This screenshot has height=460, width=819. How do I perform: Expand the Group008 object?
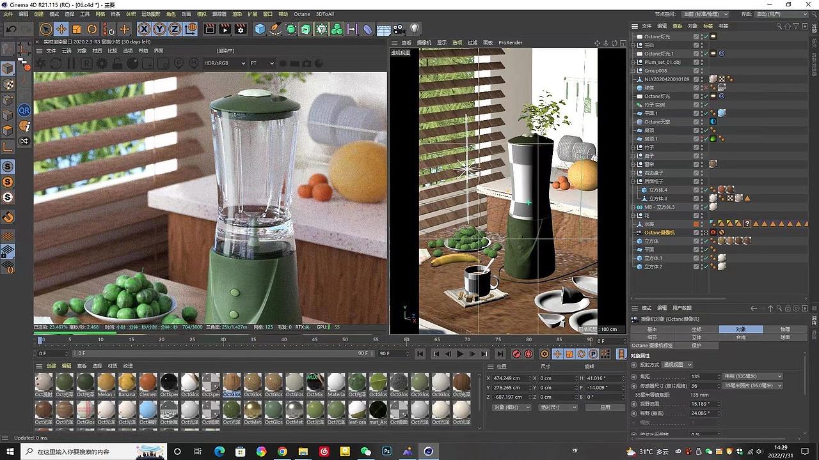tap(633, 70)
